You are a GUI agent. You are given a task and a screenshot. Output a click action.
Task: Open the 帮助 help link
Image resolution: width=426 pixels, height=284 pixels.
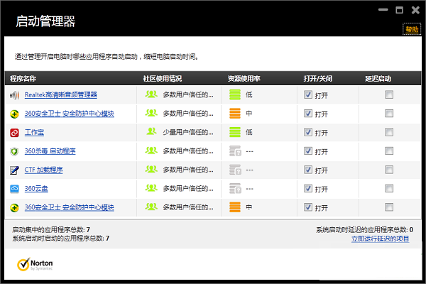point(411,30)
